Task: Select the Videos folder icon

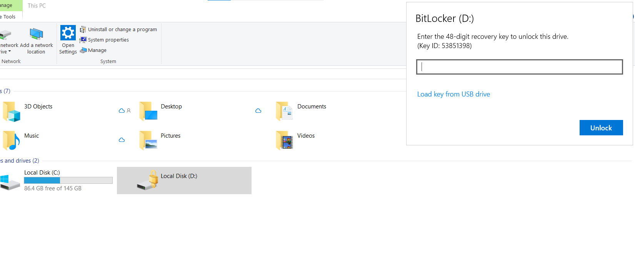Action: [x=285, y=140]
